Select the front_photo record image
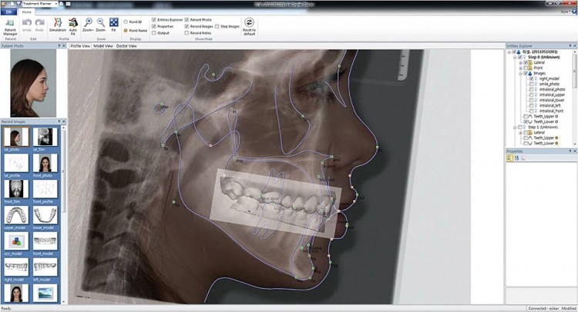578x312 pixels. 45,163
